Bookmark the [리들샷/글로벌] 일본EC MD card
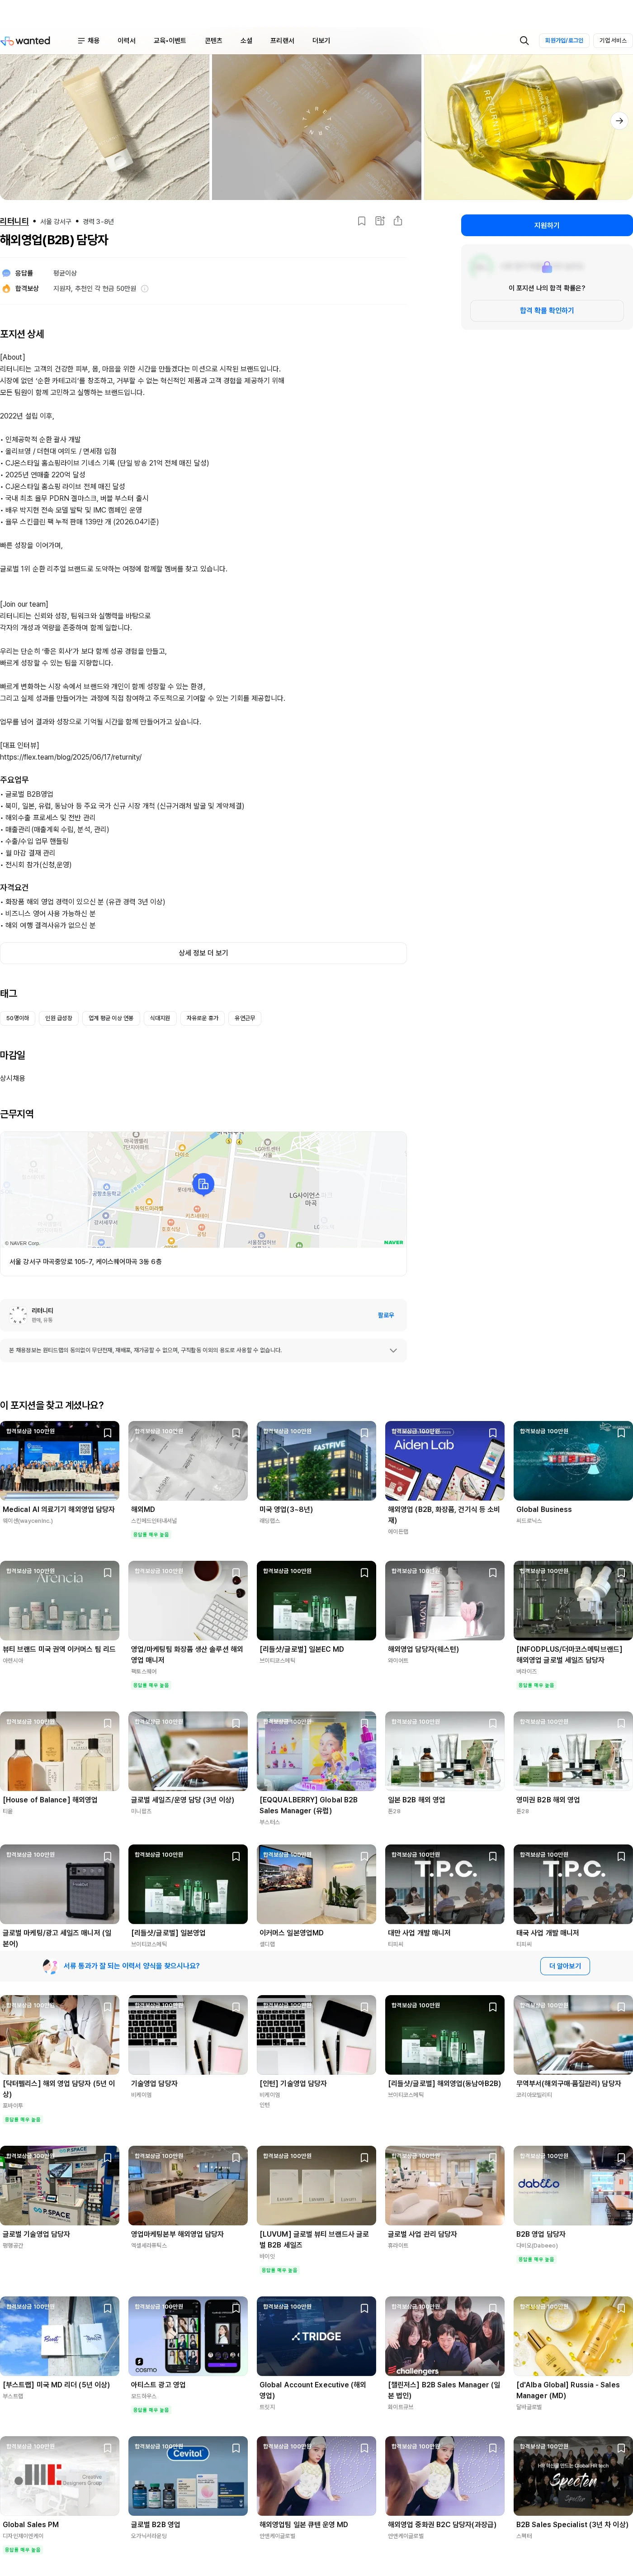This screenshot has height=2576, width=633. pyautogui.click(x=365, y=1573)
